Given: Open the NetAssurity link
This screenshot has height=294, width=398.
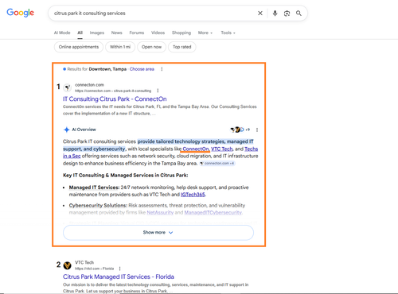Looking at the screenshot, I should pos(160,213).
